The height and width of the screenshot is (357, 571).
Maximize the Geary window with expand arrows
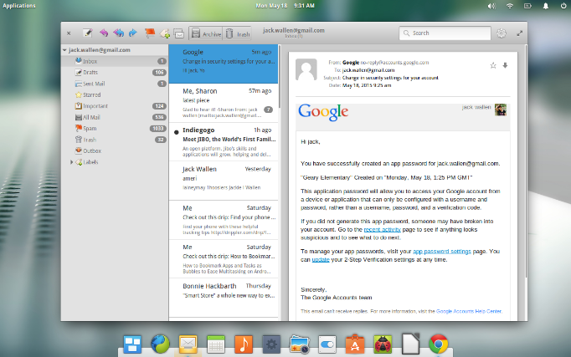(x=520, y=33)
